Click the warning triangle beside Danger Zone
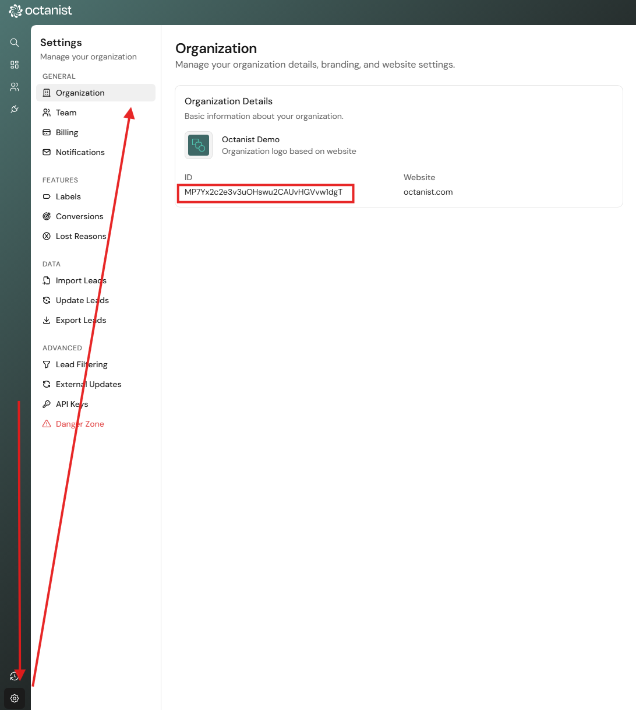 tap(47, 424)
